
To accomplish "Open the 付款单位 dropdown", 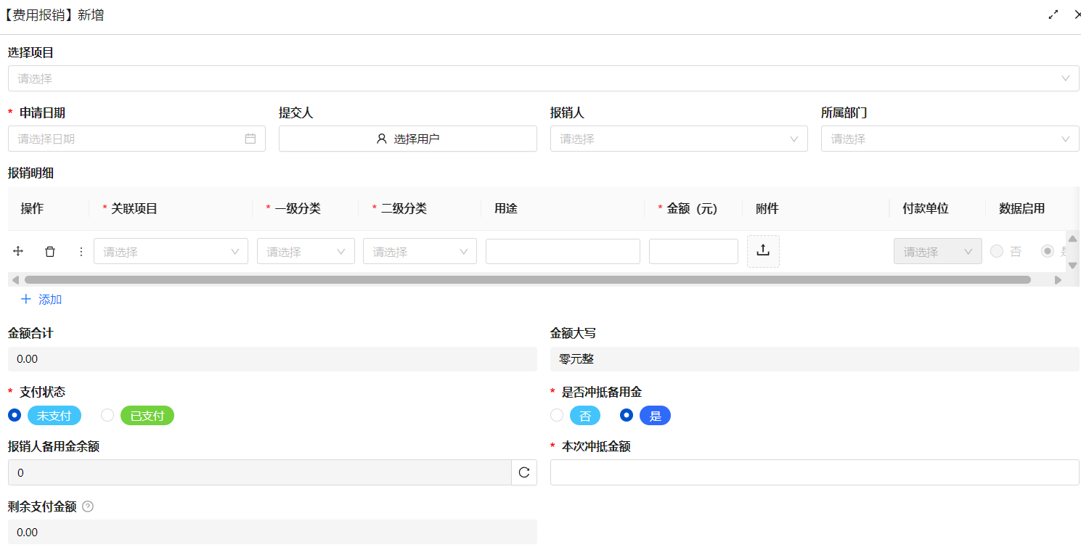I will [x=938, y=251].
